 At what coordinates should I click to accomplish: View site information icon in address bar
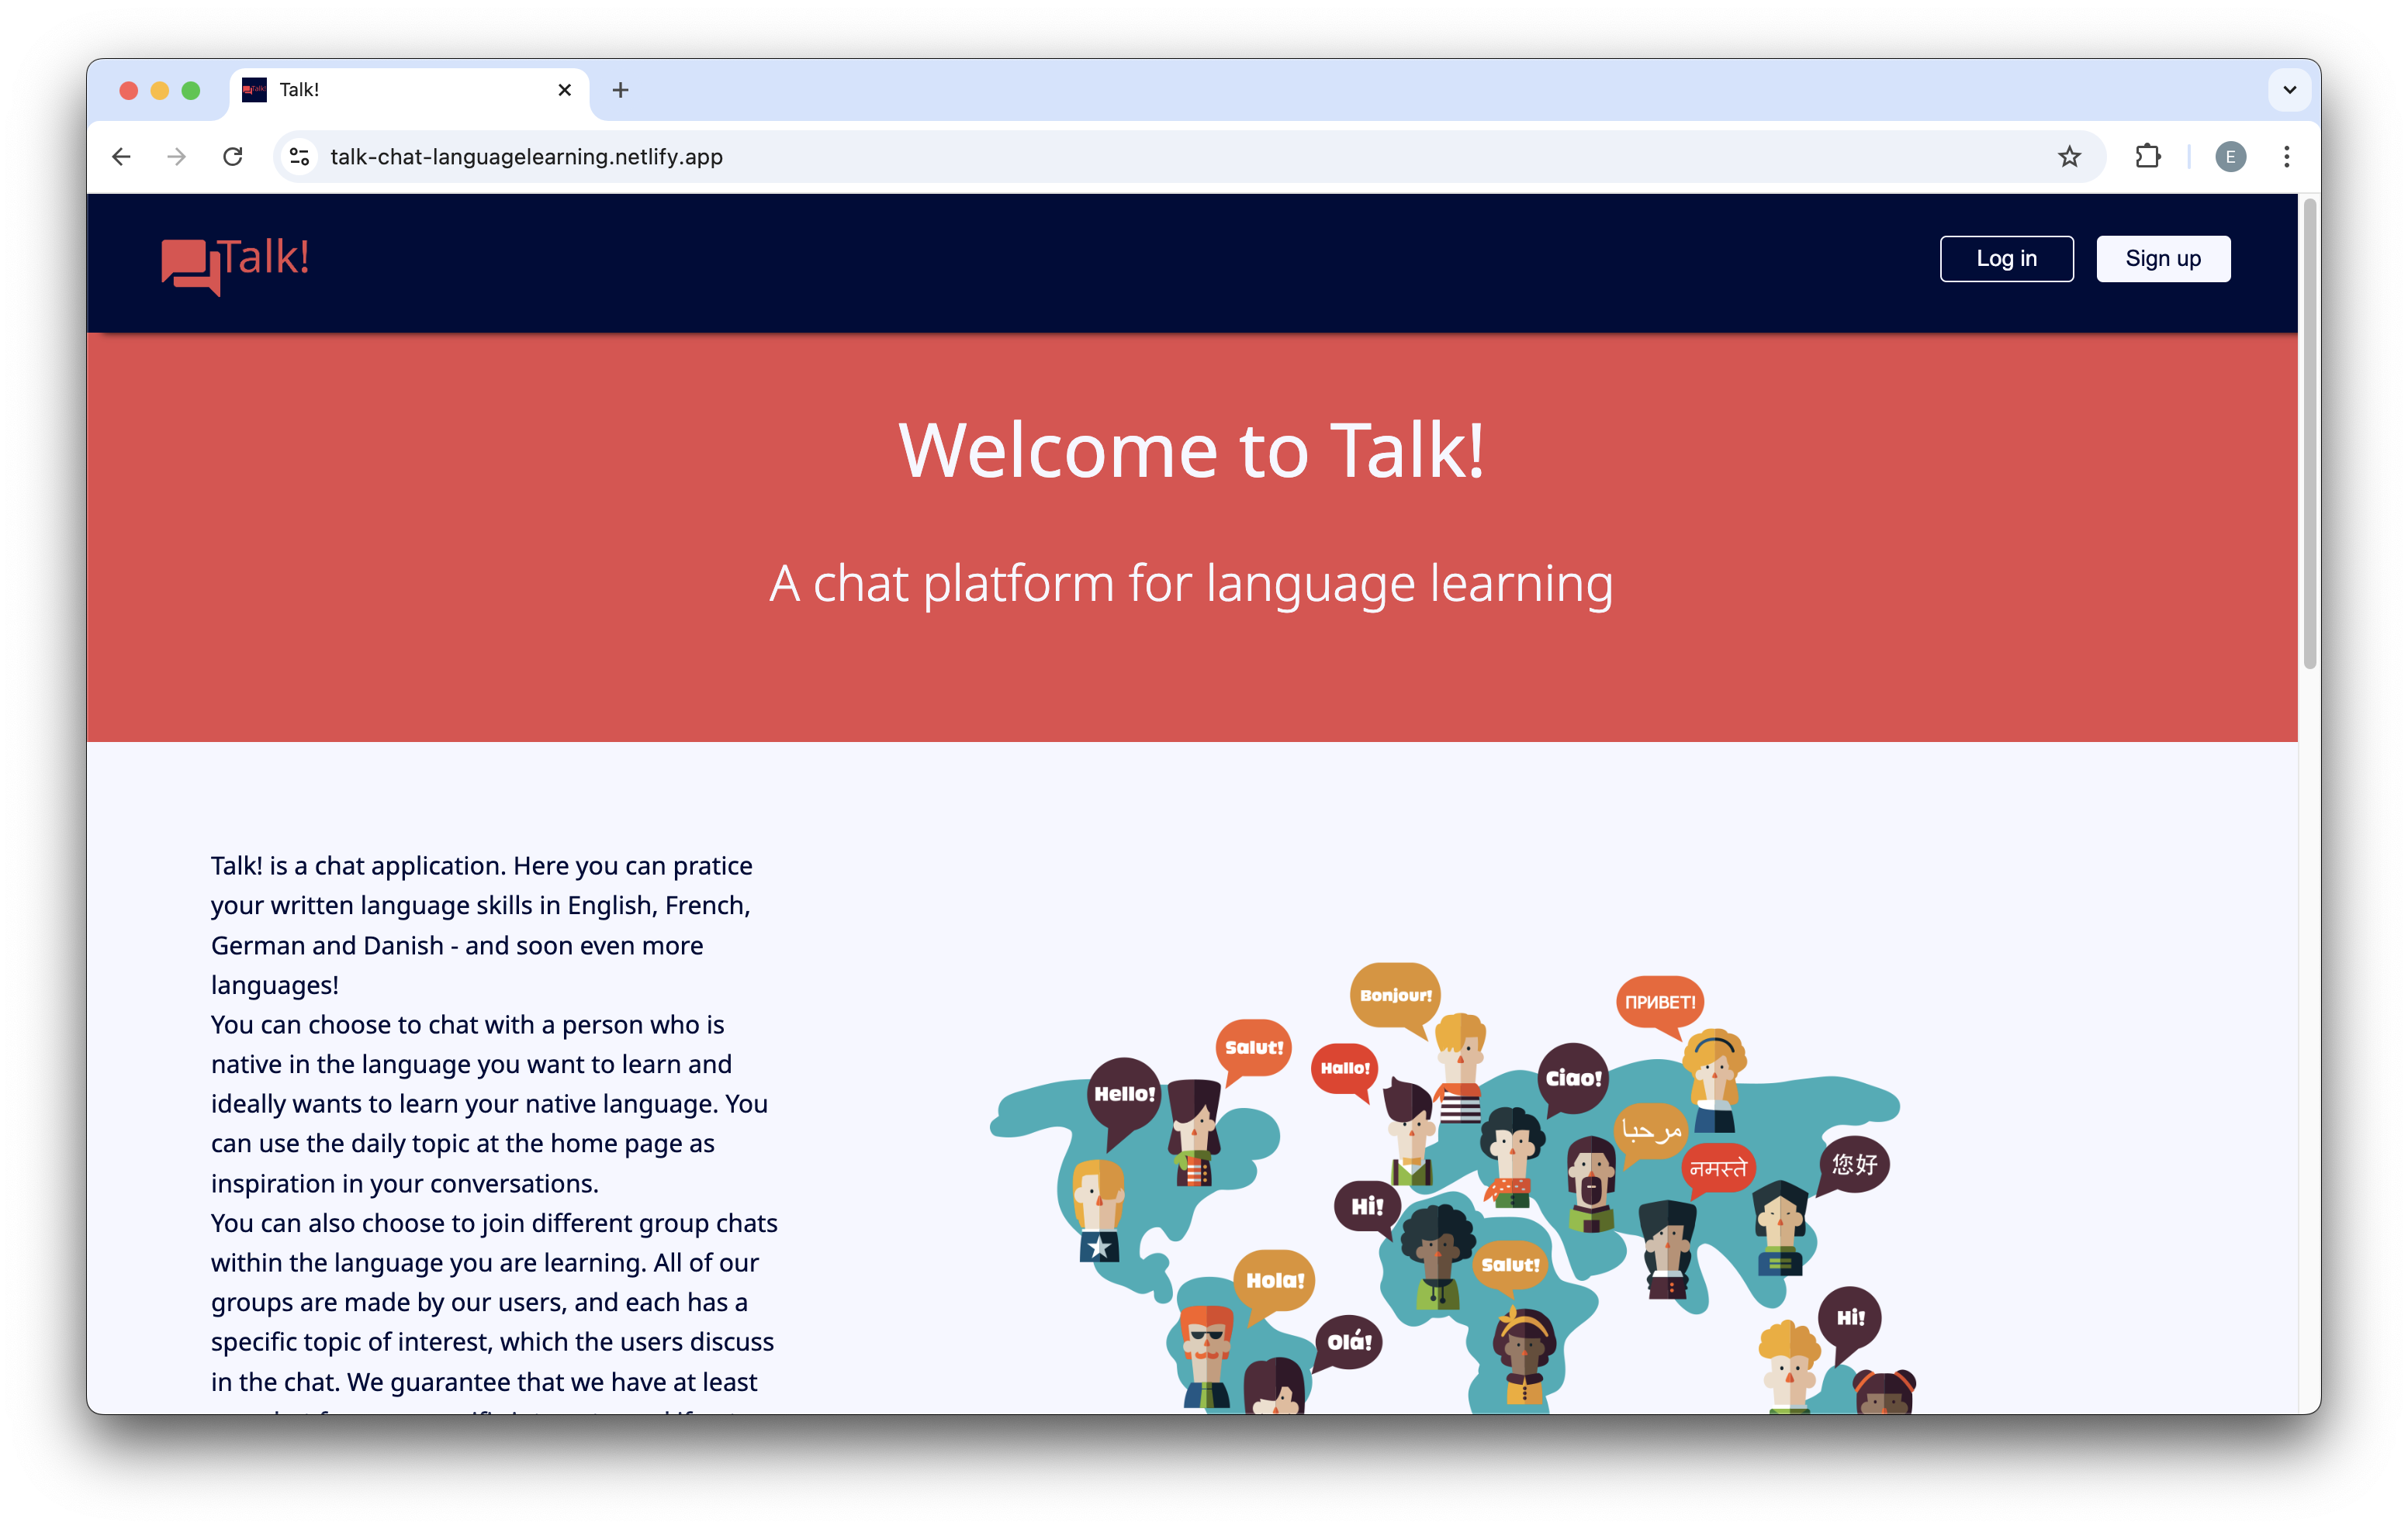[299, 157]
